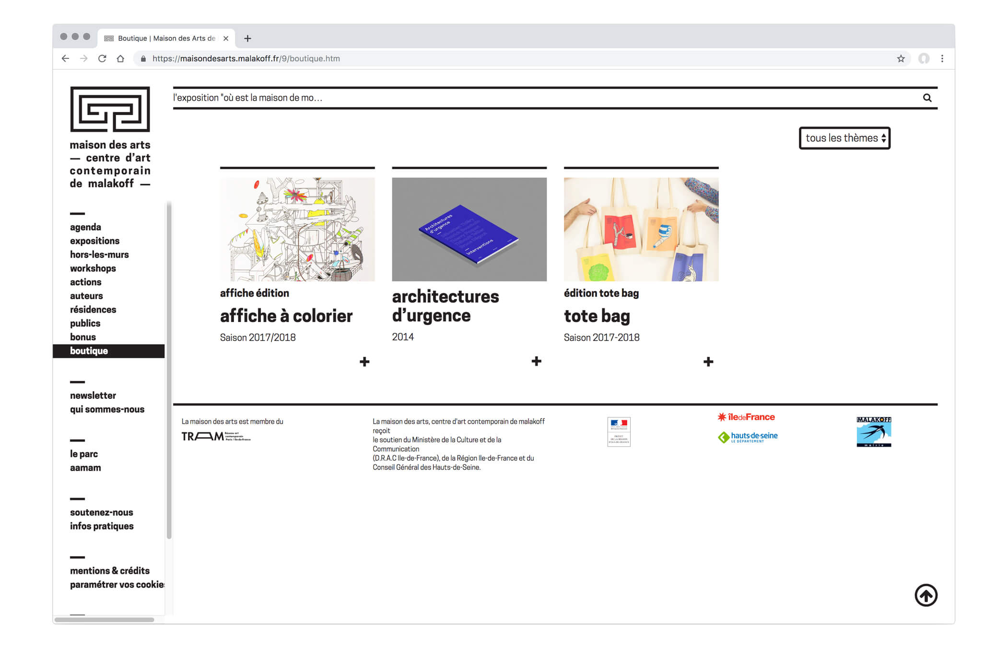This screenshot has width=1007, height=647.
Task: Open the newsletter link
Action: (93, 395)
